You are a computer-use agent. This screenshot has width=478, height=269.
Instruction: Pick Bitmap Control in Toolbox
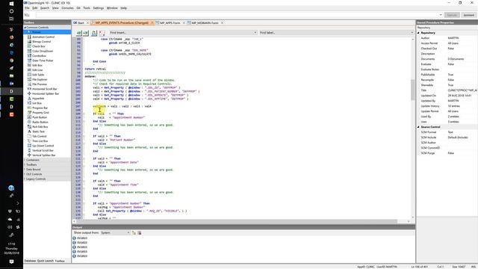[42, 42]
